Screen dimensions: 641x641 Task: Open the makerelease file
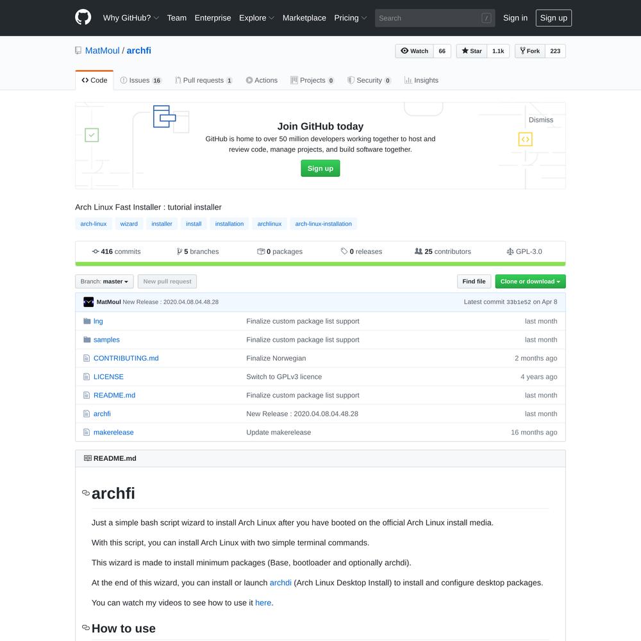coord(113,432)
